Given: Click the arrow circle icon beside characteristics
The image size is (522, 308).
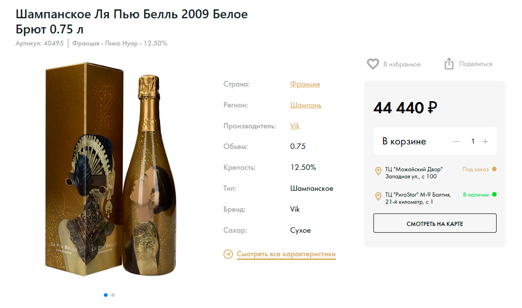Looking at the screenshot, I should click(228, 254).
